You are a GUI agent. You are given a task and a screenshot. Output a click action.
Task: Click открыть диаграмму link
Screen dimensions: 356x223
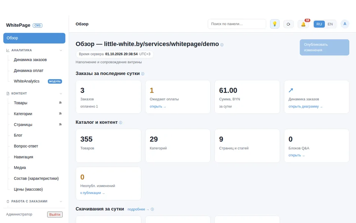[305, 107]
